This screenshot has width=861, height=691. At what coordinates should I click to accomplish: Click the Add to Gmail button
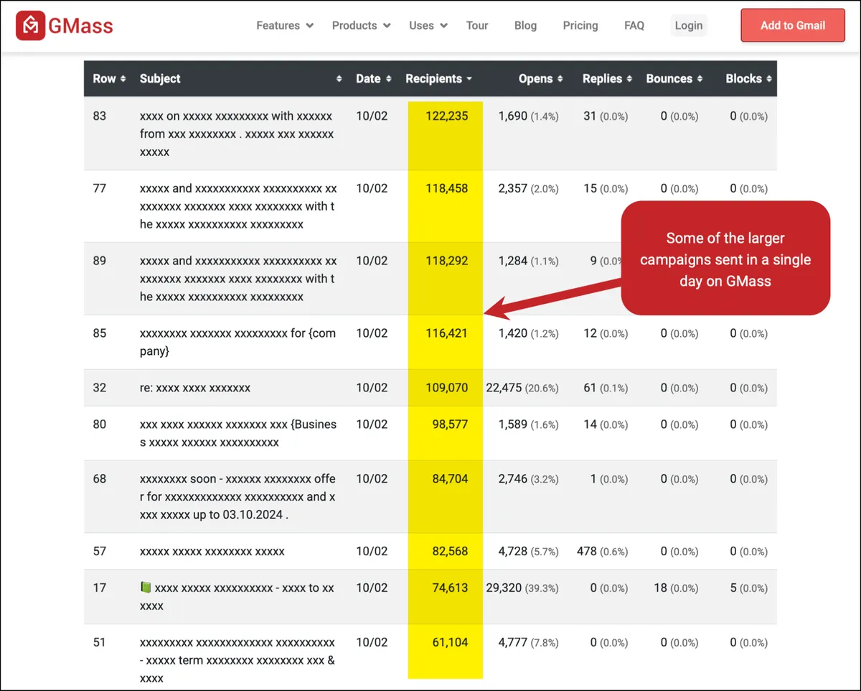pyautogui.click(x=793, y=25)
